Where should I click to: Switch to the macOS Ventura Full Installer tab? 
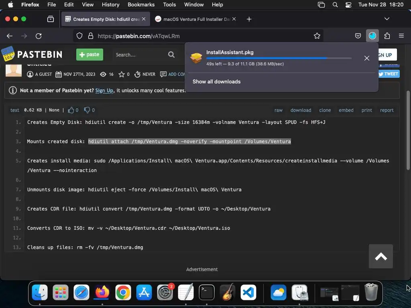196,19
